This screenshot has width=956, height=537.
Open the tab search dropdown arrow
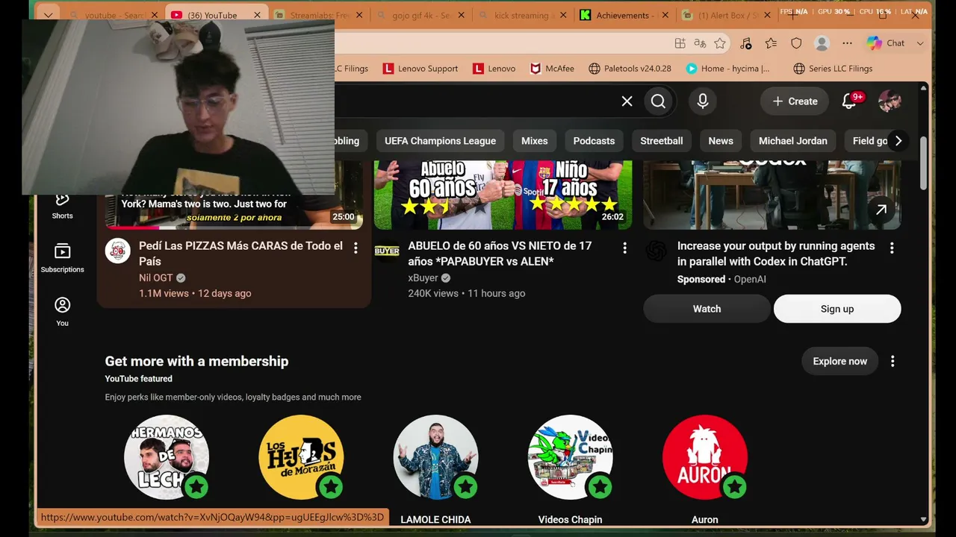coord(48,15)
